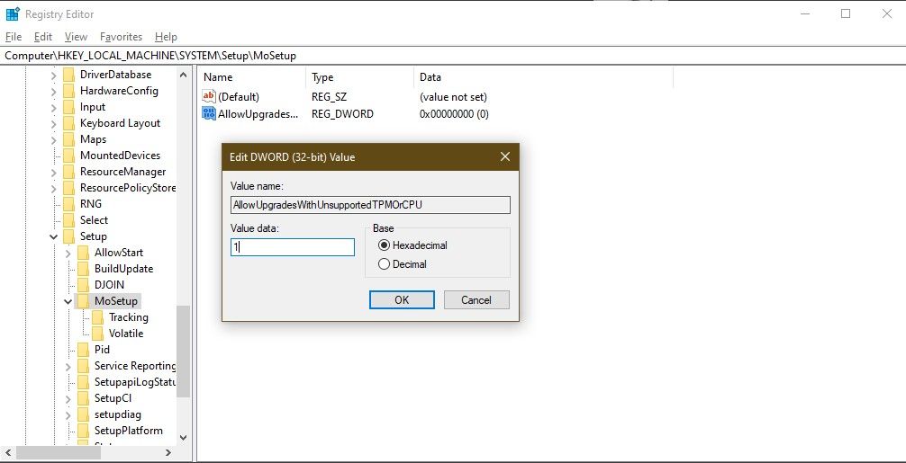Open the Help menu
Screen dimensions: 906x463
166,36
